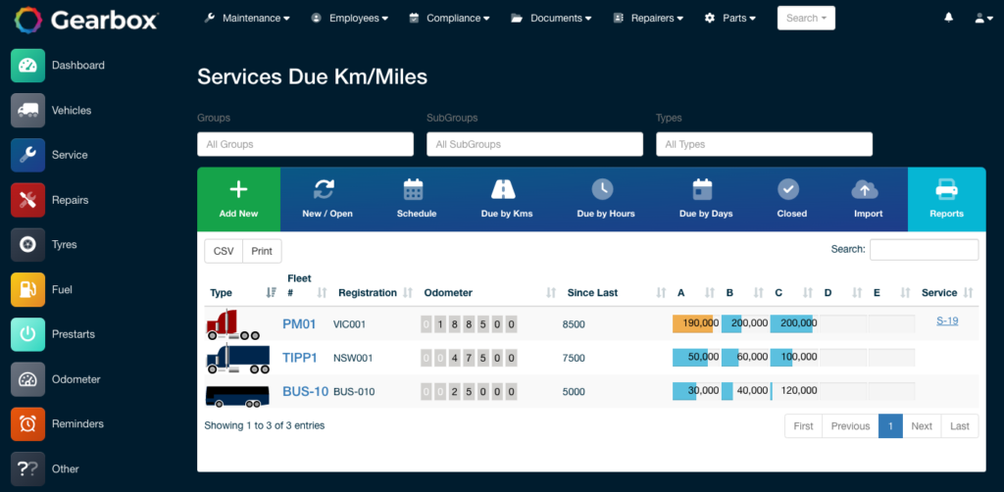
Task: Open the Repairs tools icon
Action: click(28, 200)
